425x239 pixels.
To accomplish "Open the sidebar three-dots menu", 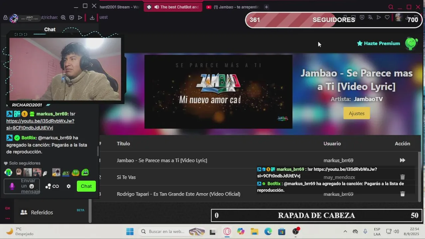I will pyautogui.click(x=7, y=218).
